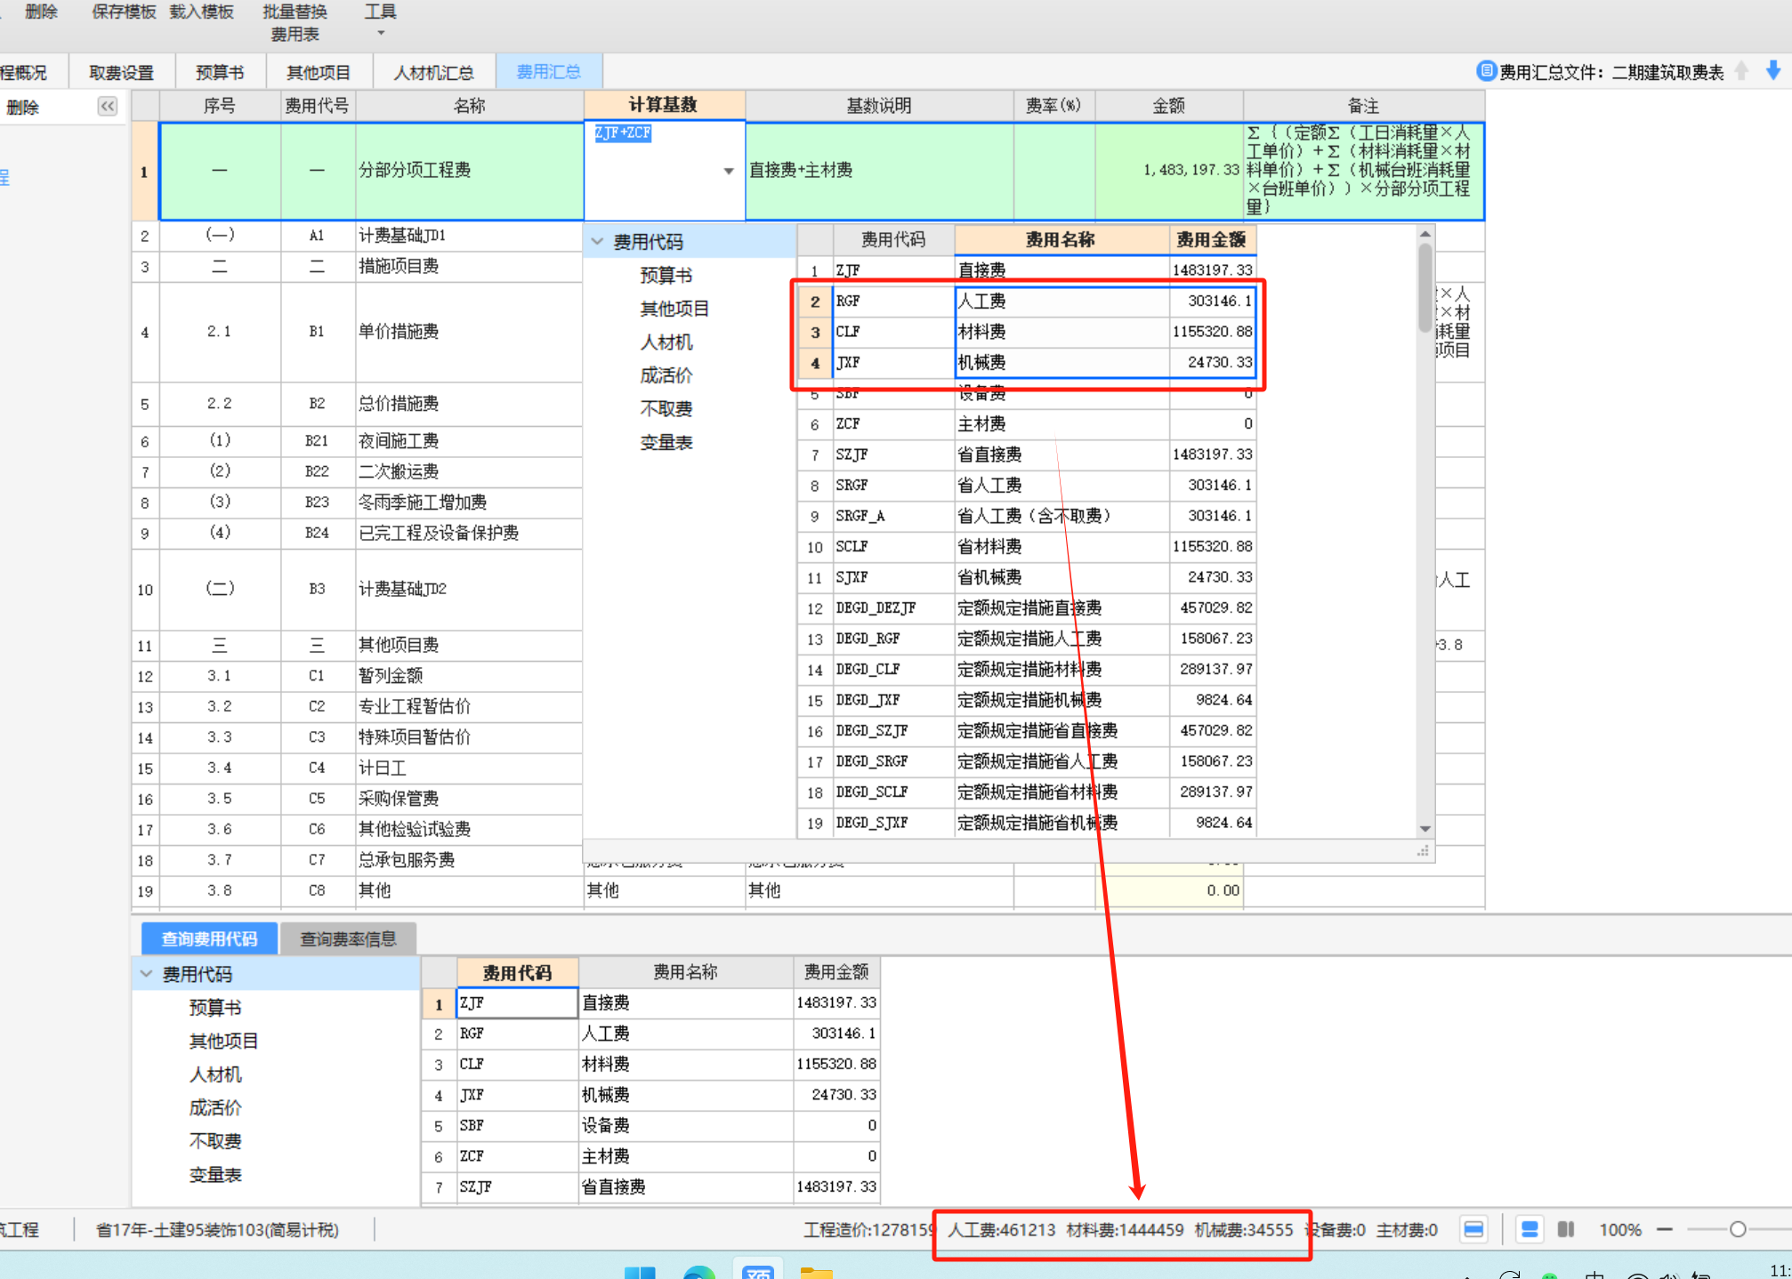Image resolution: width=1792 pixels, height=1279 pixels.
Task: Select the side-by-side column layout icon
Action: [1566, 1229]
